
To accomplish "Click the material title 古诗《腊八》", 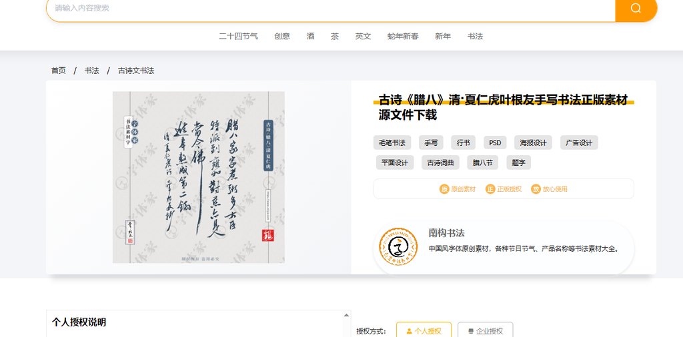I will [503, 107].
